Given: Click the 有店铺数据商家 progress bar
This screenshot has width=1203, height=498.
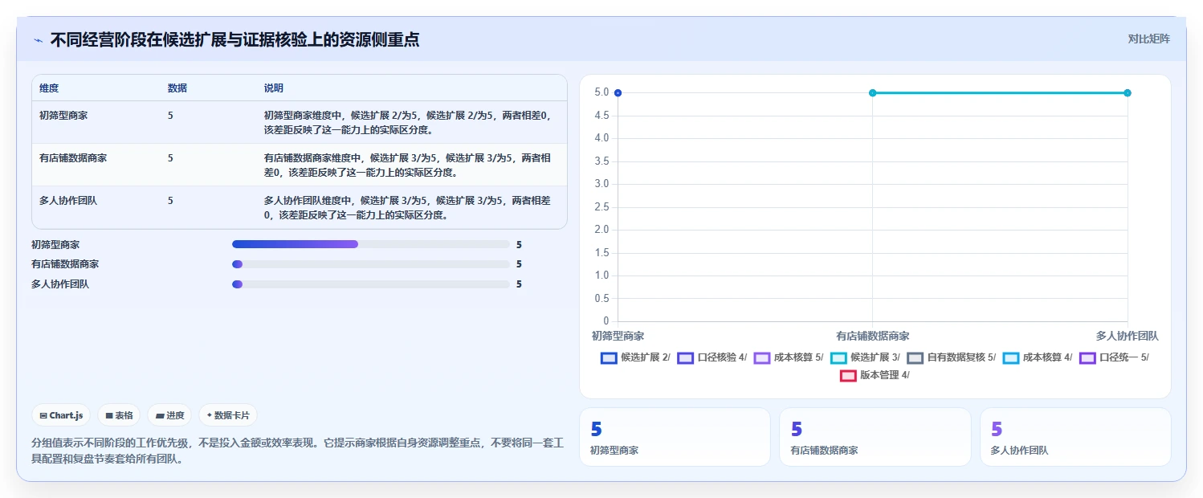Looking at the screenshot, I should click(x=371, y=264).
